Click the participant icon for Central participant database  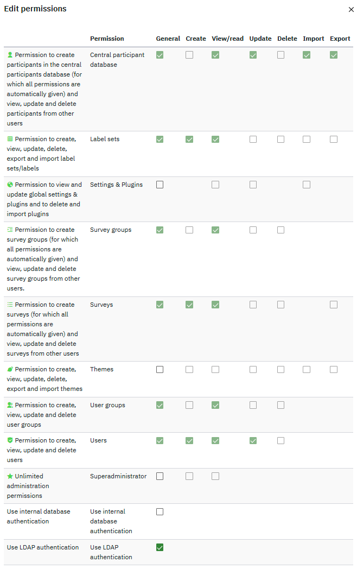pos(10,55)
